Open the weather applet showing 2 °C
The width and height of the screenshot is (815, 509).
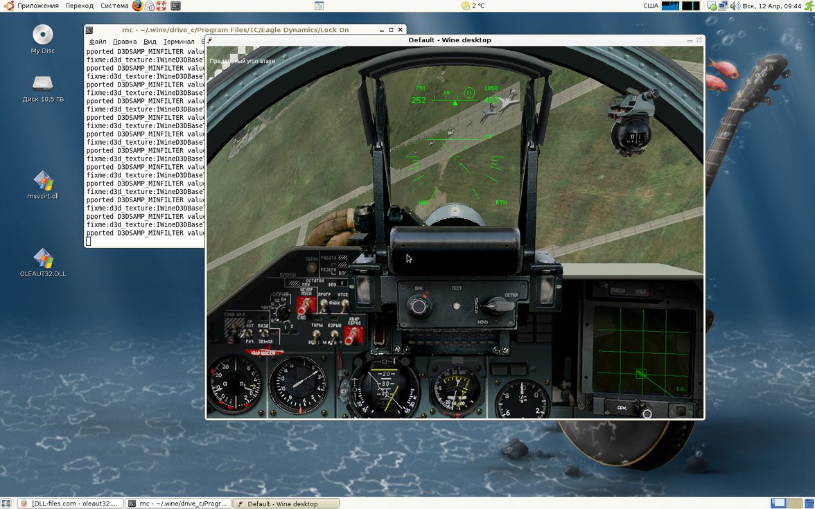pos(473,6)
